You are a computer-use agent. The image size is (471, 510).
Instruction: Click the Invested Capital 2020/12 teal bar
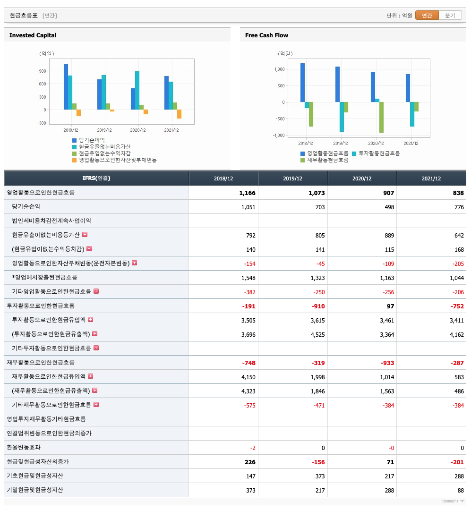[x=137, y=90]
